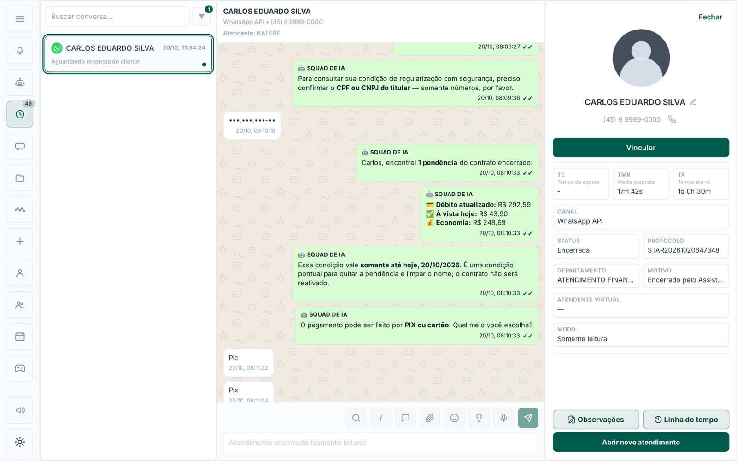Click the slash quick-reply icon
Viewport: 737px width, 461px height.
[380, 418]
